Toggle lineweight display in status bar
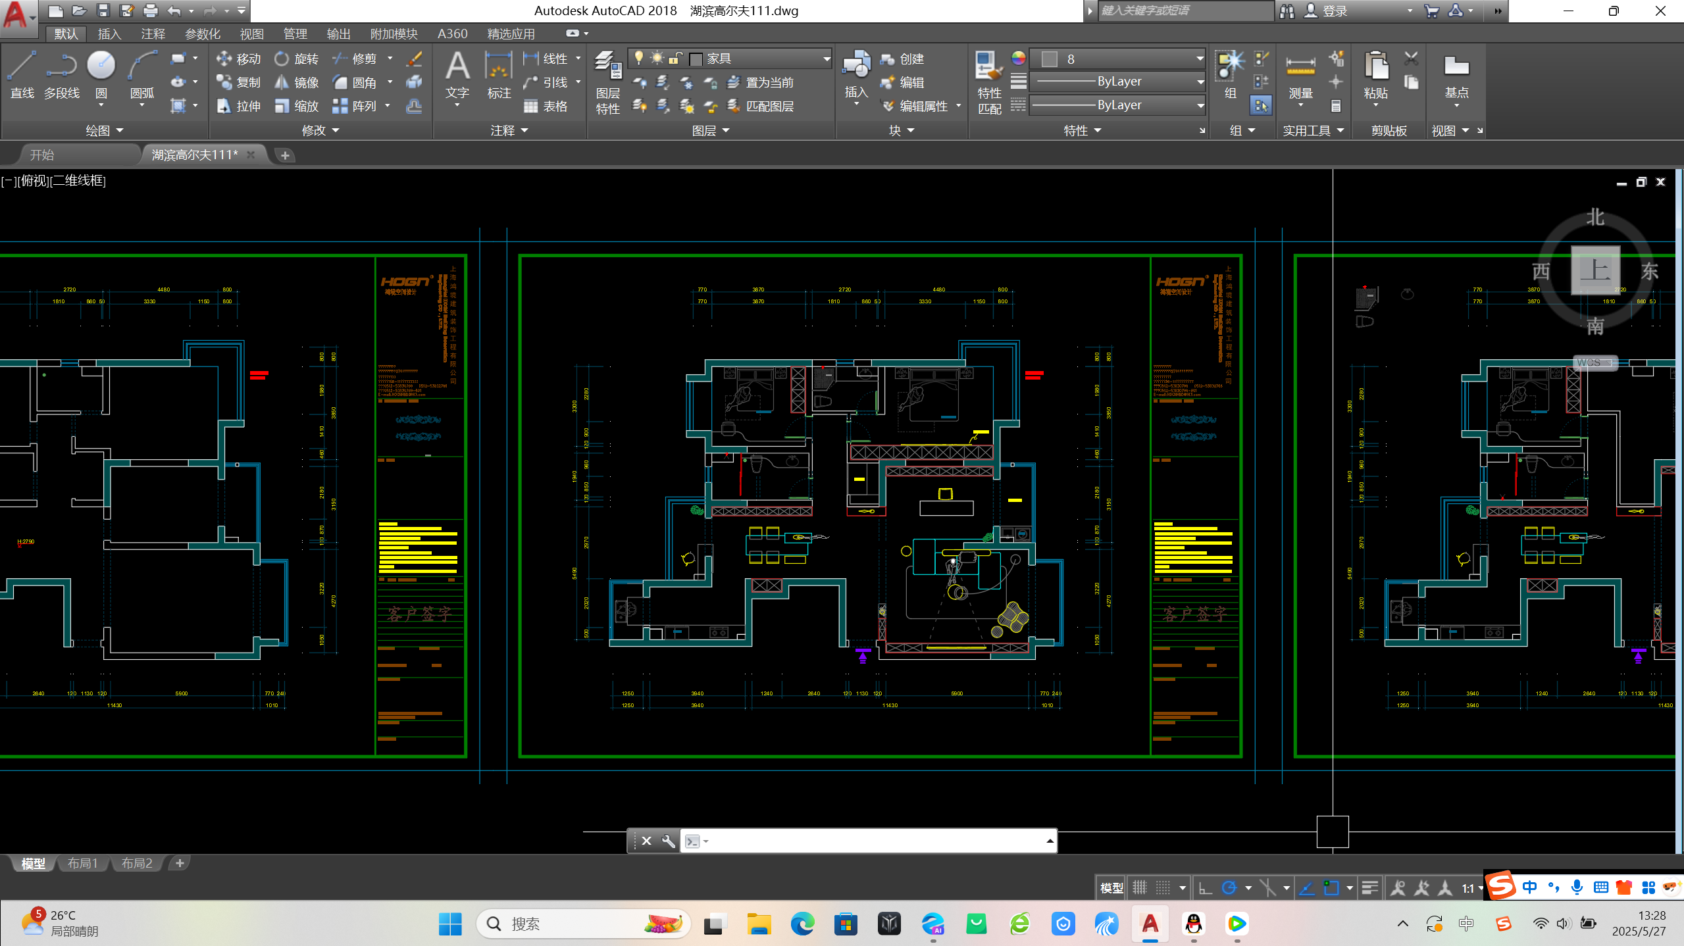 click(1370, 888)
